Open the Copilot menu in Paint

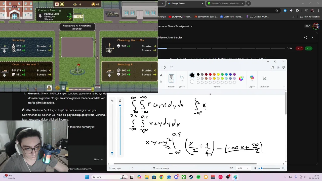pyautogui.click(x=252, y=78)
